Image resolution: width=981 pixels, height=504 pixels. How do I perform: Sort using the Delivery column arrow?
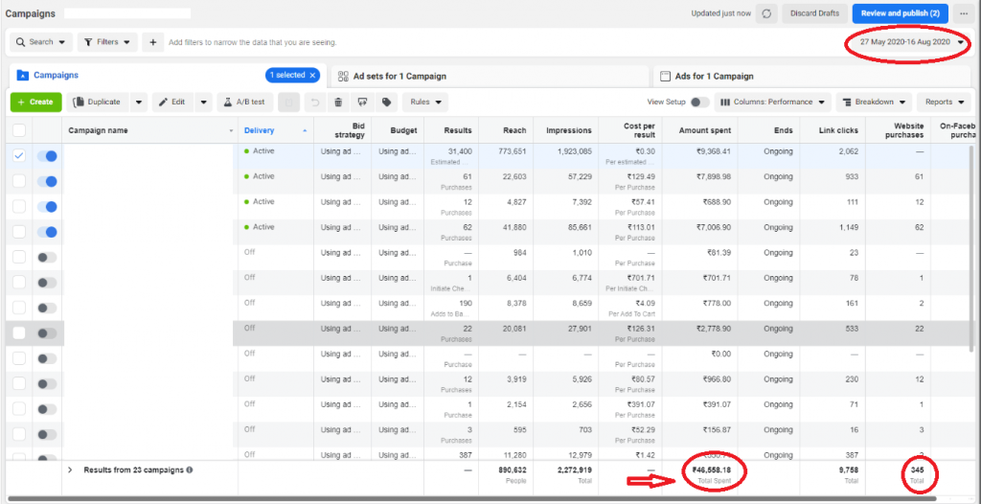click(305, 131)
